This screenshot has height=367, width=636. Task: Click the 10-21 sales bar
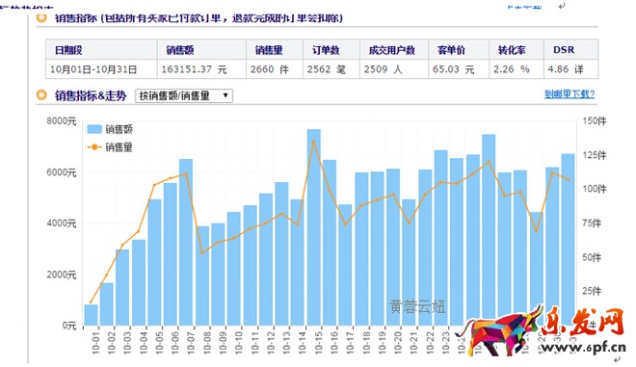pyautogui.click(x=409, y=262)
